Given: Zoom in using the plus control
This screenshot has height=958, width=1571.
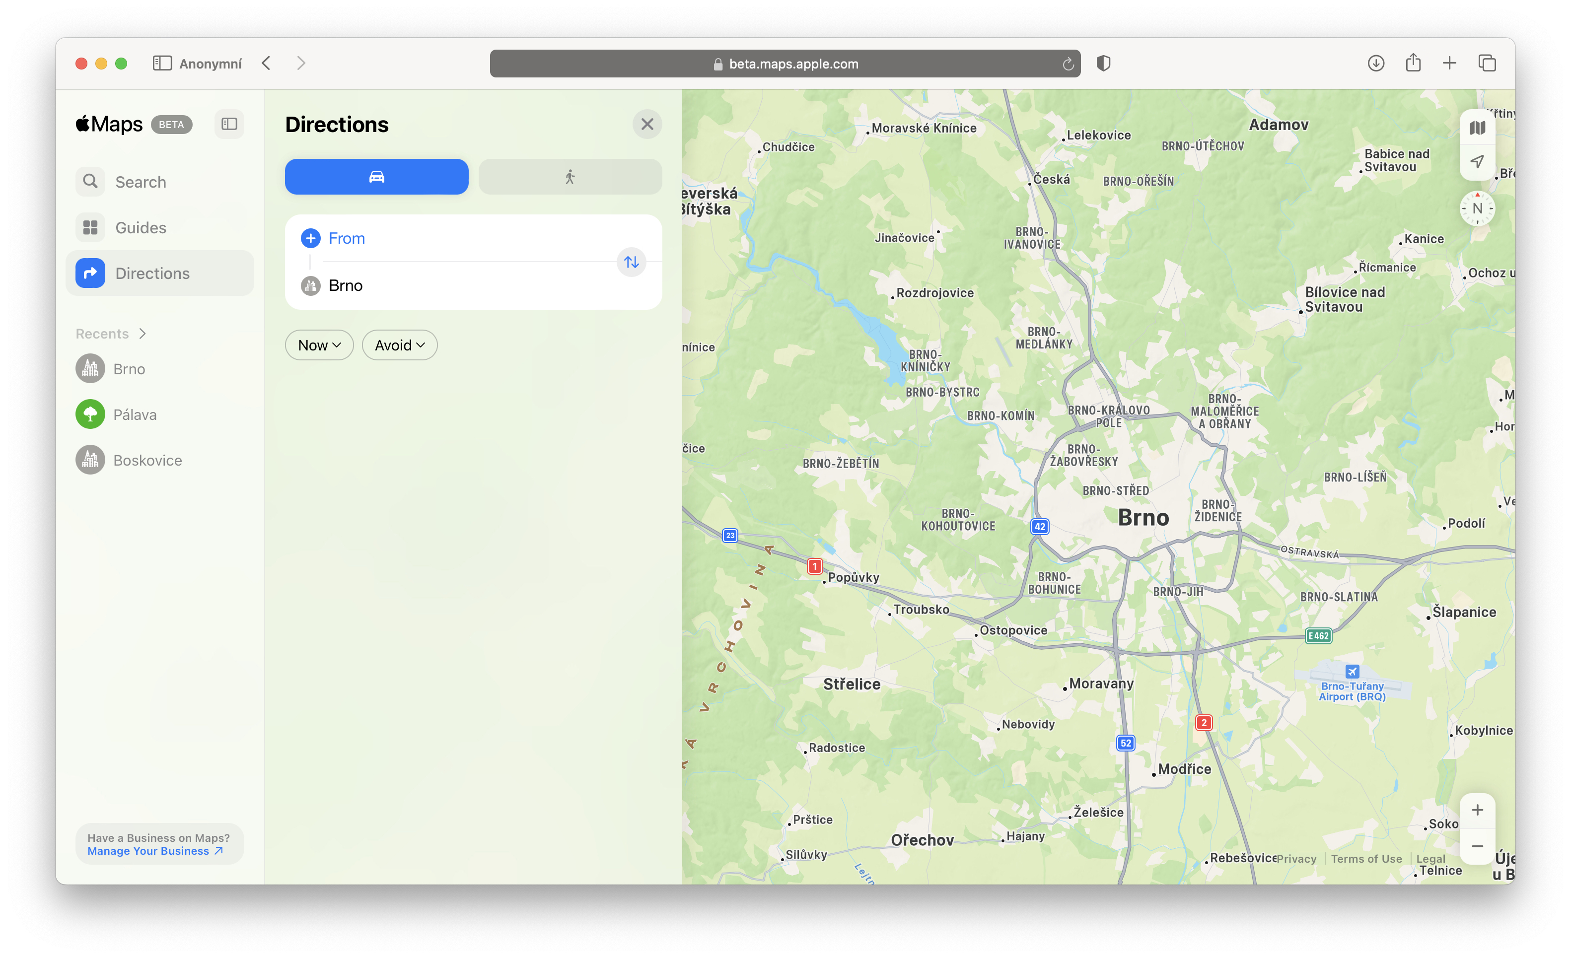Looking at the screenshot, I should point(1477,810).
